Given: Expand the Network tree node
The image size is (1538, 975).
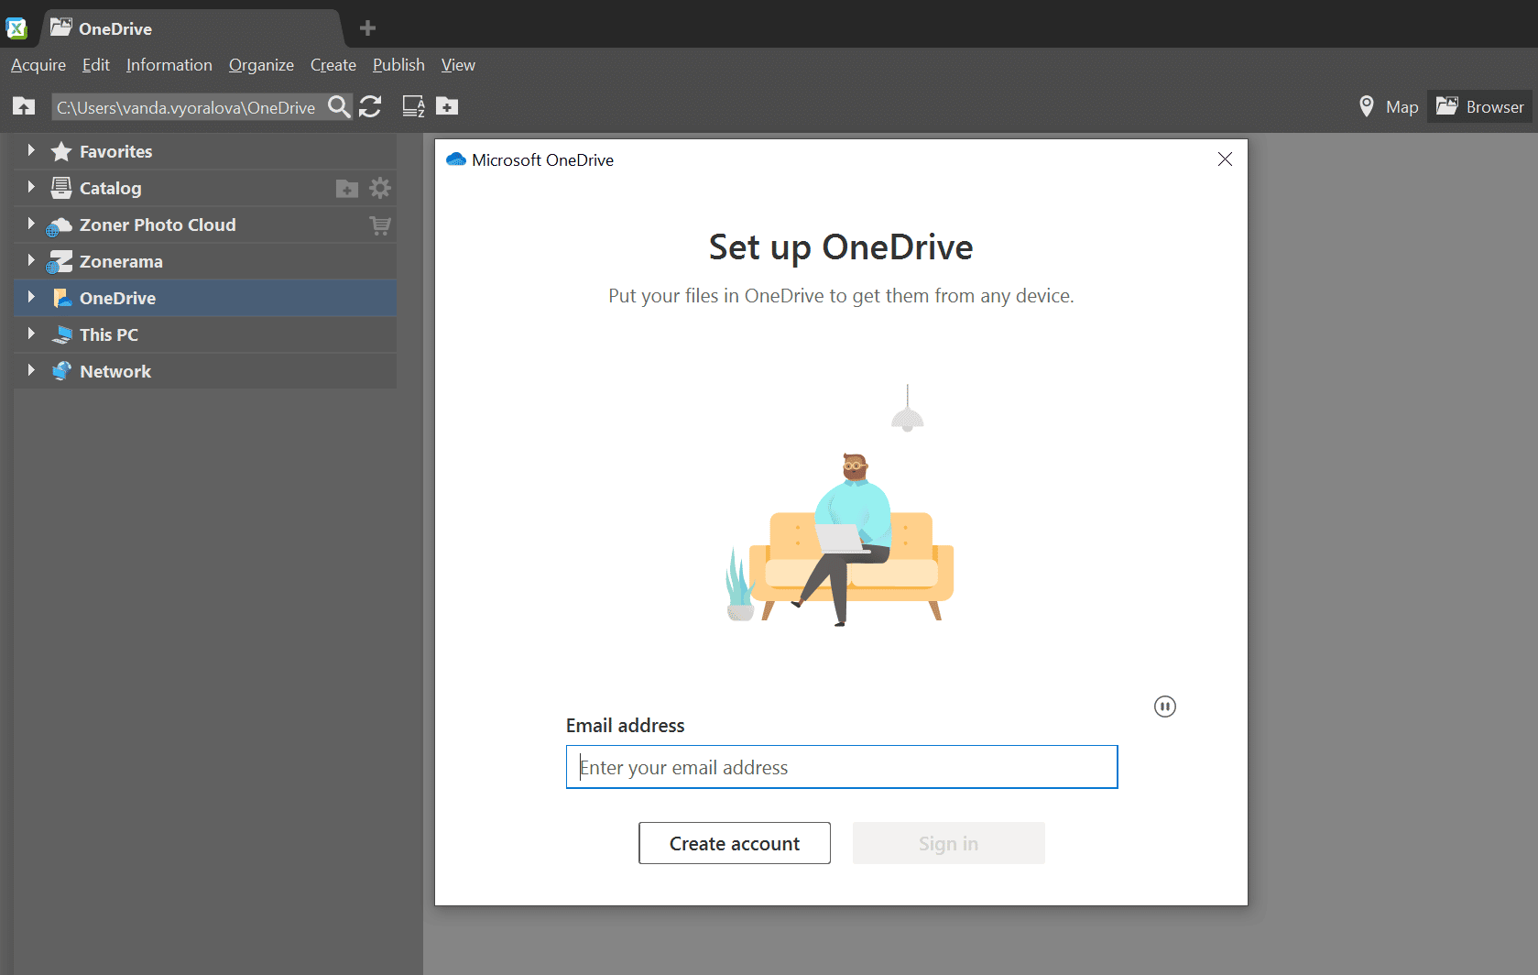Looking at the screenshot, I should (x=31, y=370).
